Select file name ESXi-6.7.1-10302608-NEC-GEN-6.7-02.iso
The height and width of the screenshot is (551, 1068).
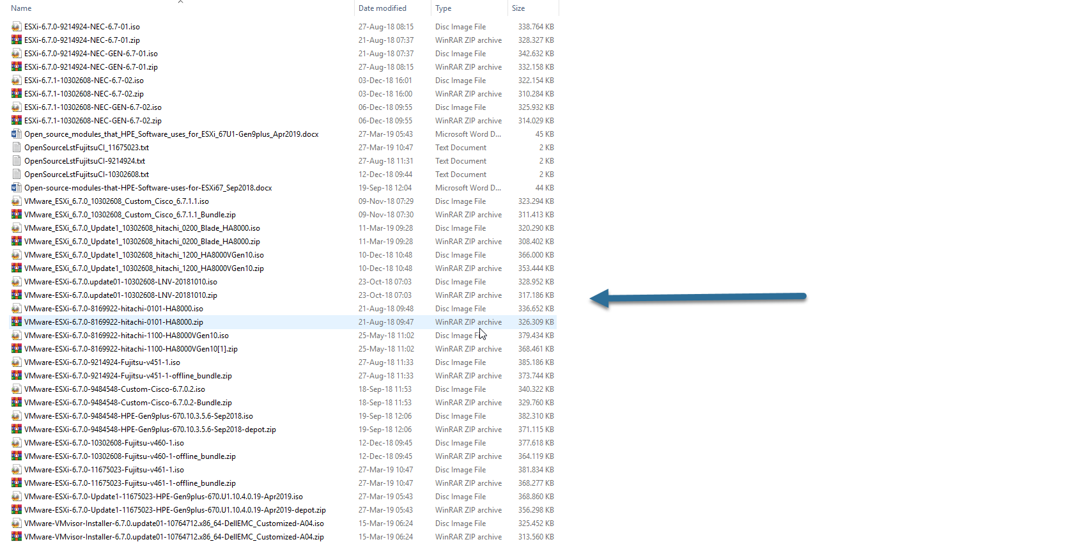[x=93, y=107]
